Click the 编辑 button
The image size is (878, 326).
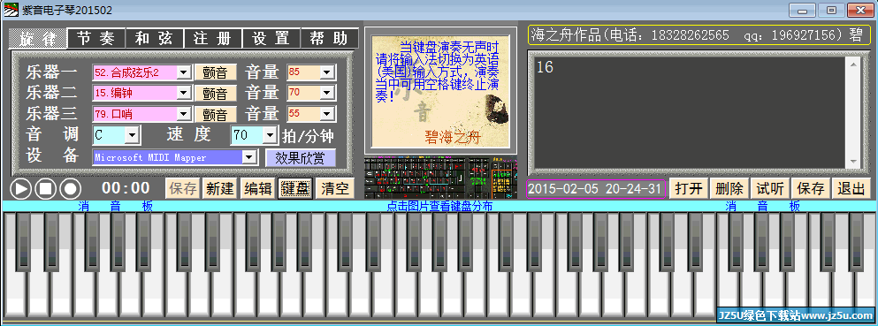[257, 188]
